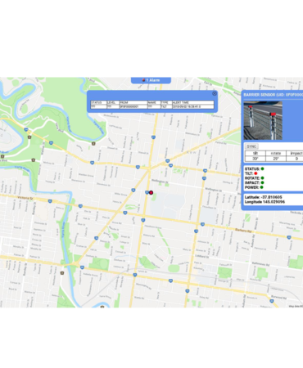Select the ALERT TIME column header
The image size is (303, 368).
192,102
